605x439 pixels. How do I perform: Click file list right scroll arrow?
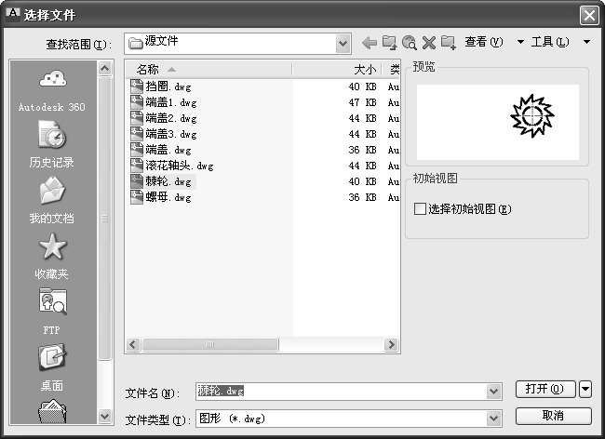(391, 344)
